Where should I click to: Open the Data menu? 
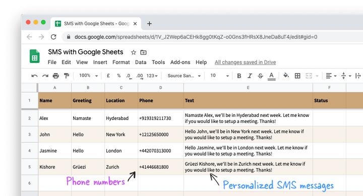(141, 62)
